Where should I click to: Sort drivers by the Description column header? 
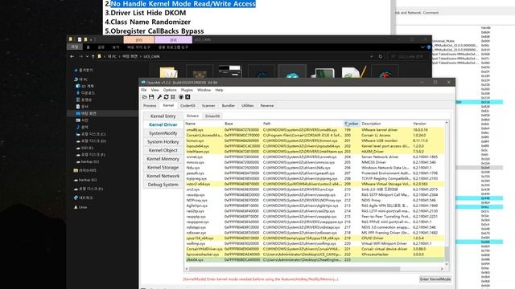pyautogui.click(x=386, y=124)
